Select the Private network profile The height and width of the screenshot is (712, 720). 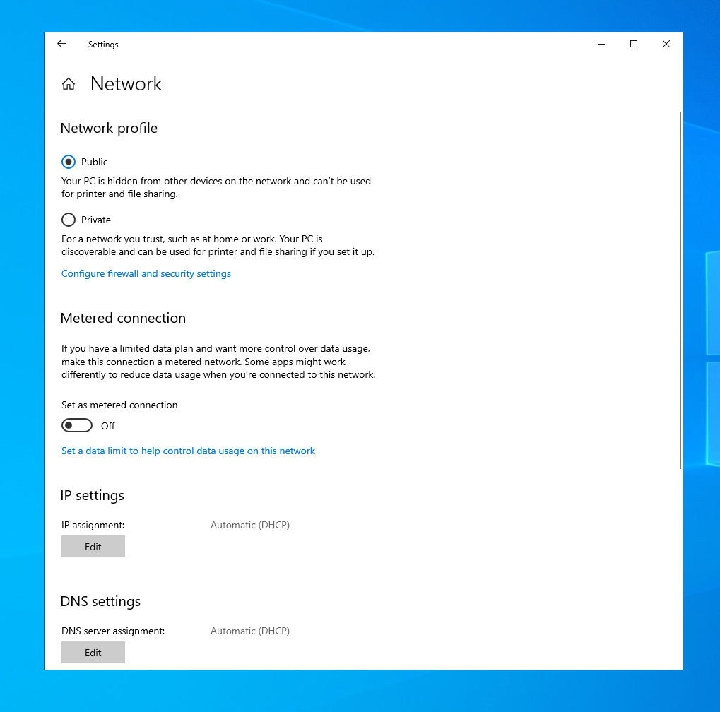69,220
